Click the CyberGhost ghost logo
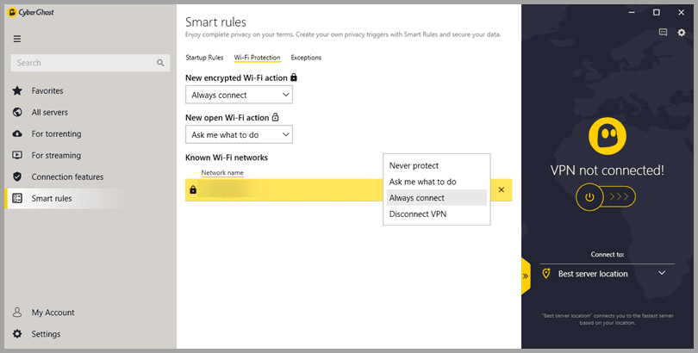The image size is (698, 353). (x=608, y=135)
